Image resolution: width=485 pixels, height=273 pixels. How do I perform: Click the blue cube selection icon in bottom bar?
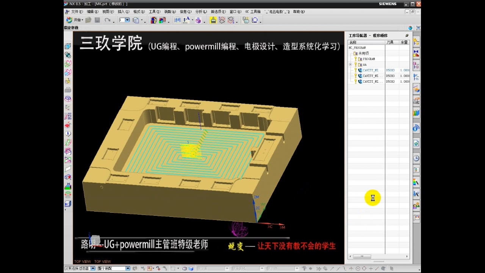[x=191, y=268]
